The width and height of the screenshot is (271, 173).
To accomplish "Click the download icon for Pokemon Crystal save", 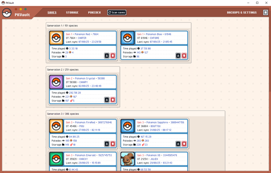I will click(x=107, y=100).
